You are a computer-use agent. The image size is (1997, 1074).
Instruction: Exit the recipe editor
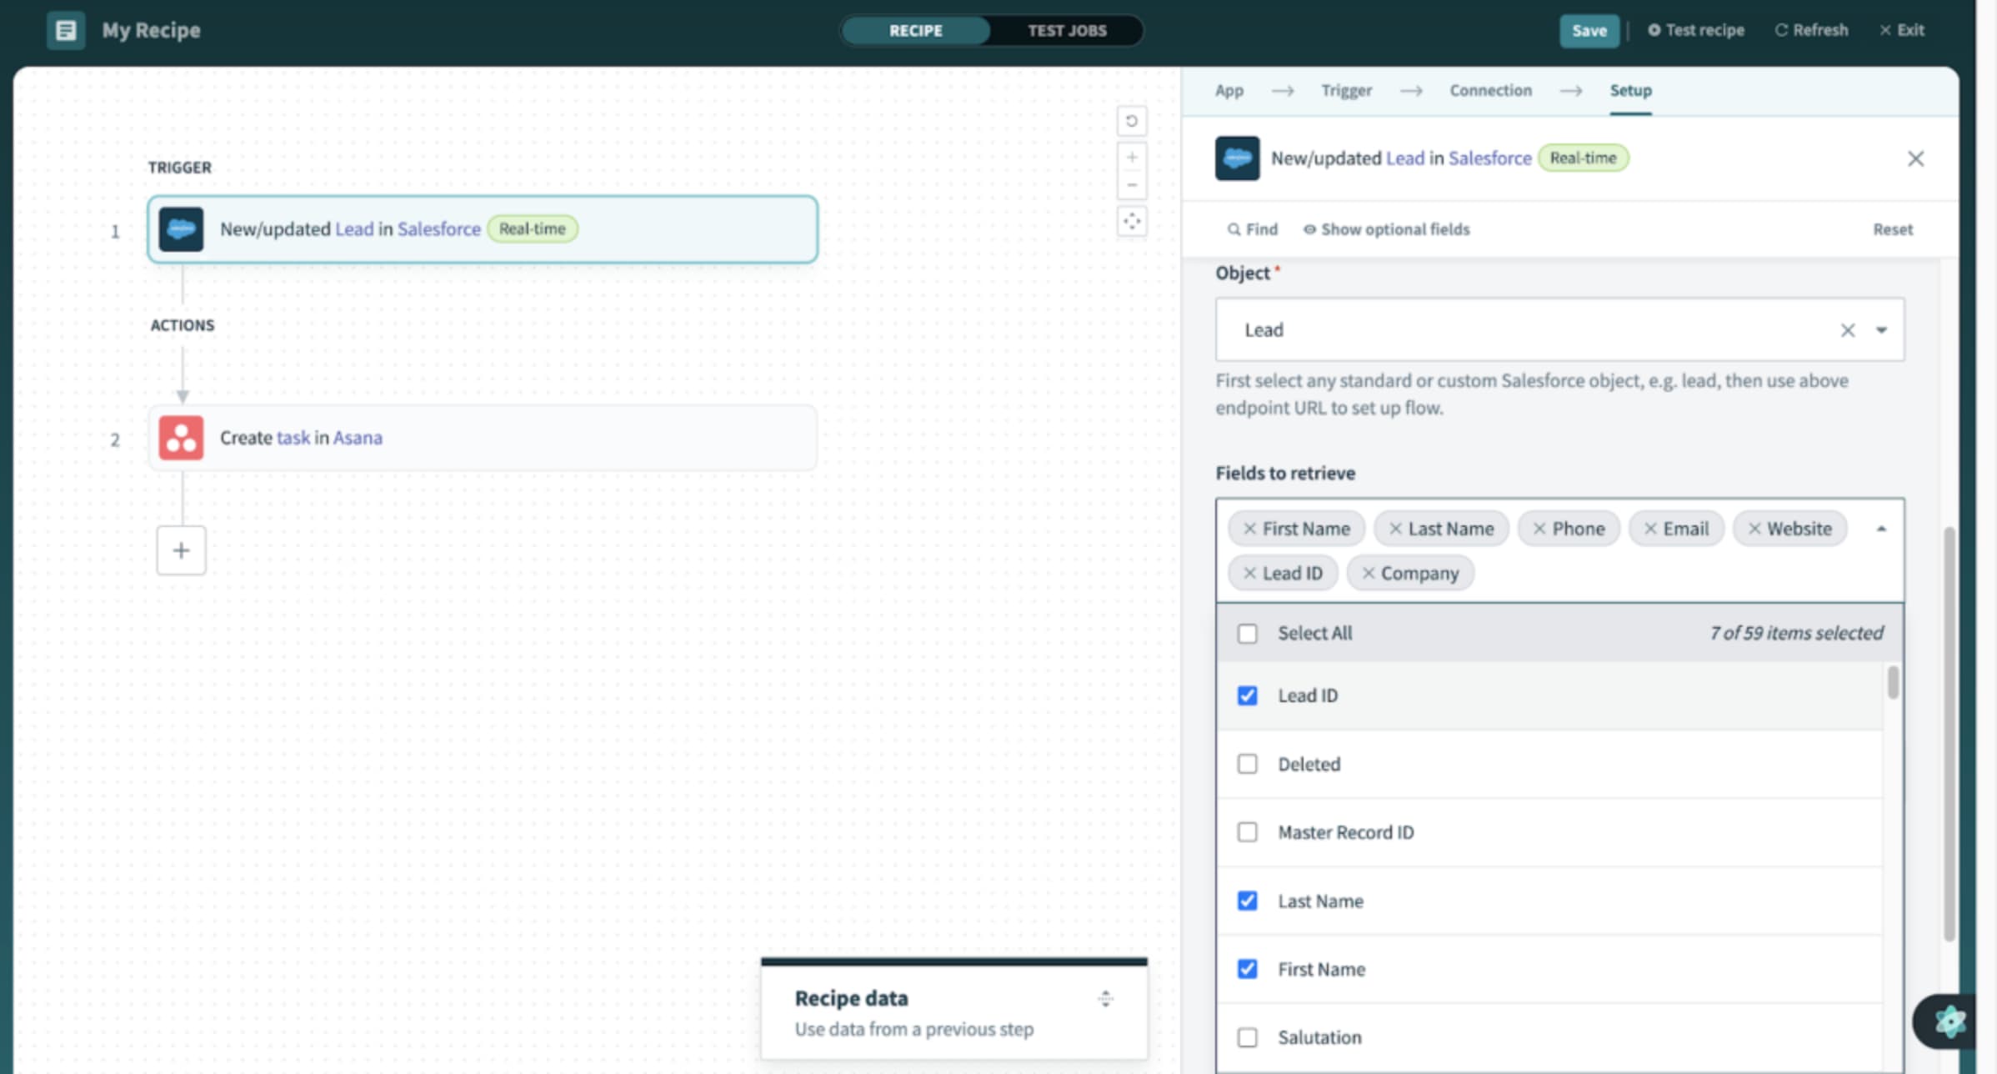pos(1902,30)
